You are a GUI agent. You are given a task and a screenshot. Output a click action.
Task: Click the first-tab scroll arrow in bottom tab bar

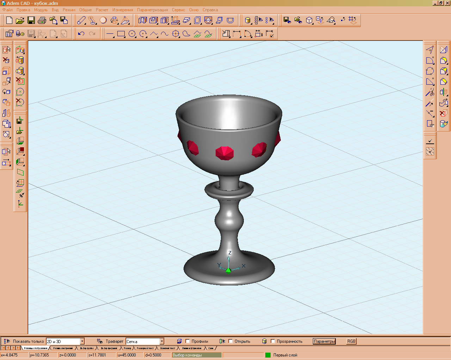(x=4, y=348)
